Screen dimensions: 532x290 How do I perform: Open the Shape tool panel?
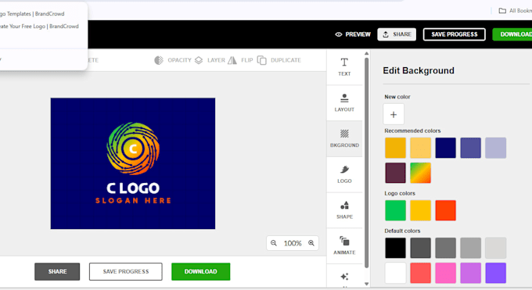344,210
